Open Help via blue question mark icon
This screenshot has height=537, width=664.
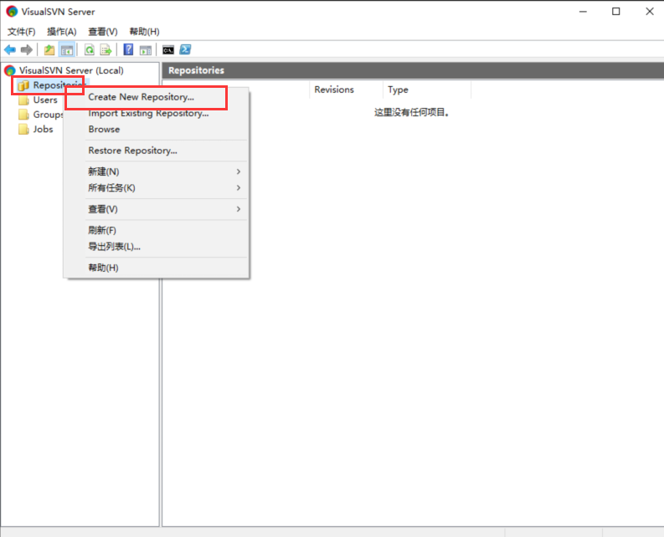click(129, 50)
